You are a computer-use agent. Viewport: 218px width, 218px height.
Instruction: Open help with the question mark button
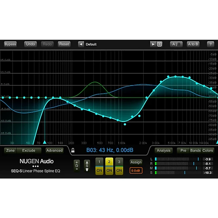[x=210, y=44]
